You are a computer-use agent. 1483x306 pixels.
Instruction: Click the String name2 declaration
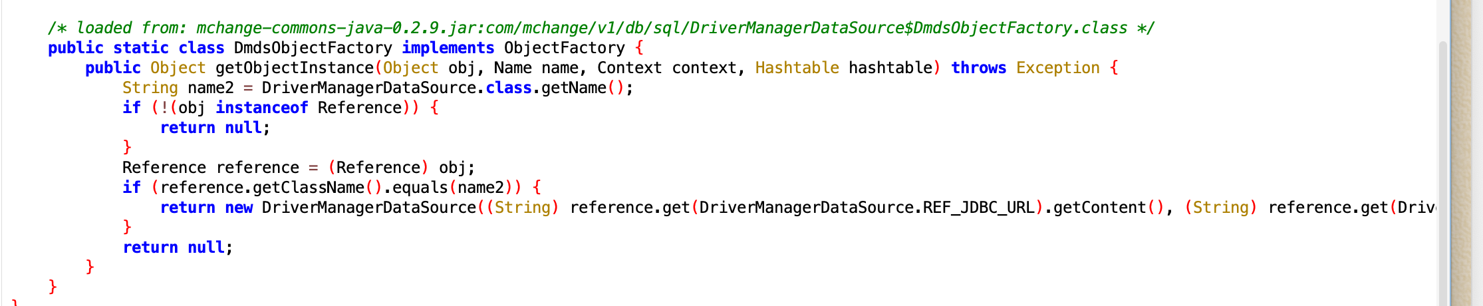(x=178, y=88)
